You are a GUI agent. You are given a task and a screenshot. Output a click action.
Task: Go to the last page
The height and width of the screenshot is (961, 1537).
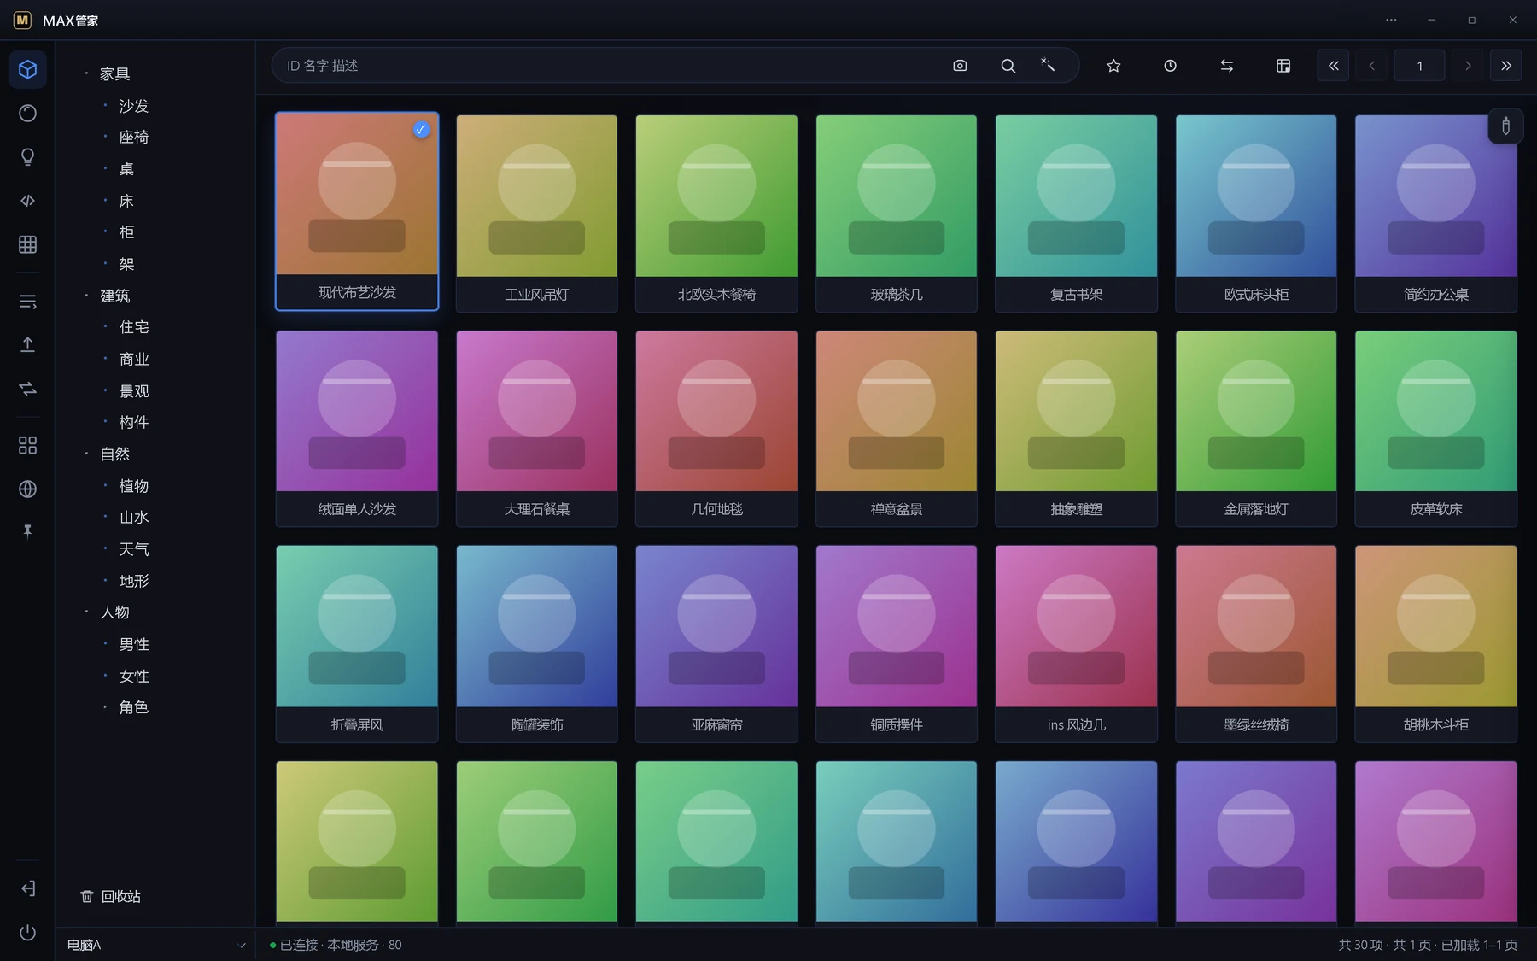(1506, 66)
